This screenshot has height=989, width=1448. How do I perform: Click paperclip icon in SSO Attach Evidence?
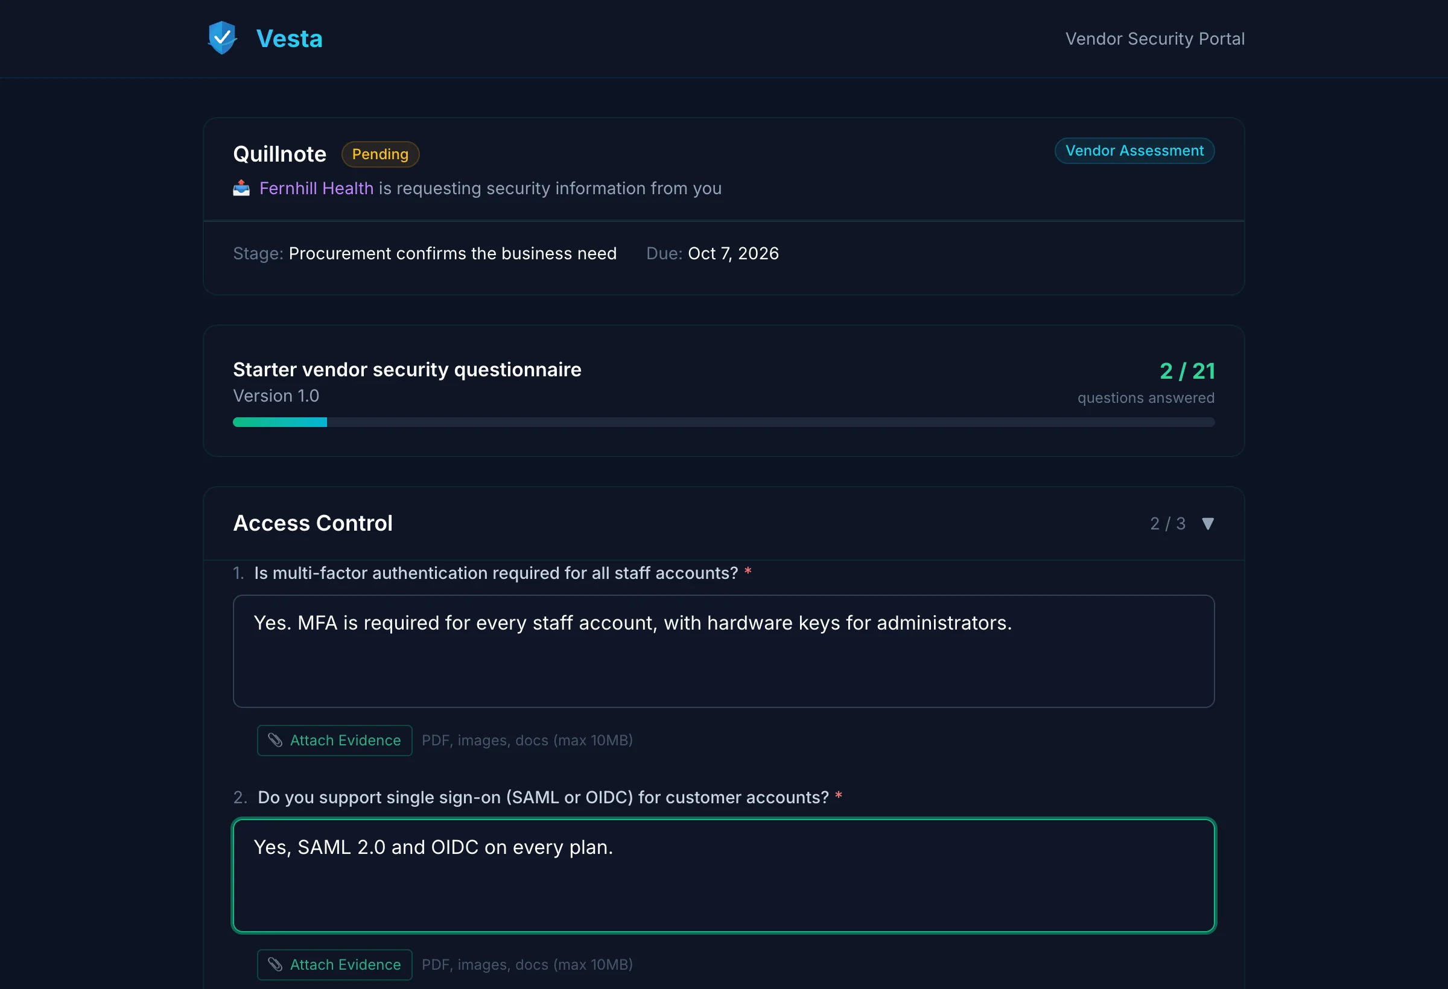point(275,964)
